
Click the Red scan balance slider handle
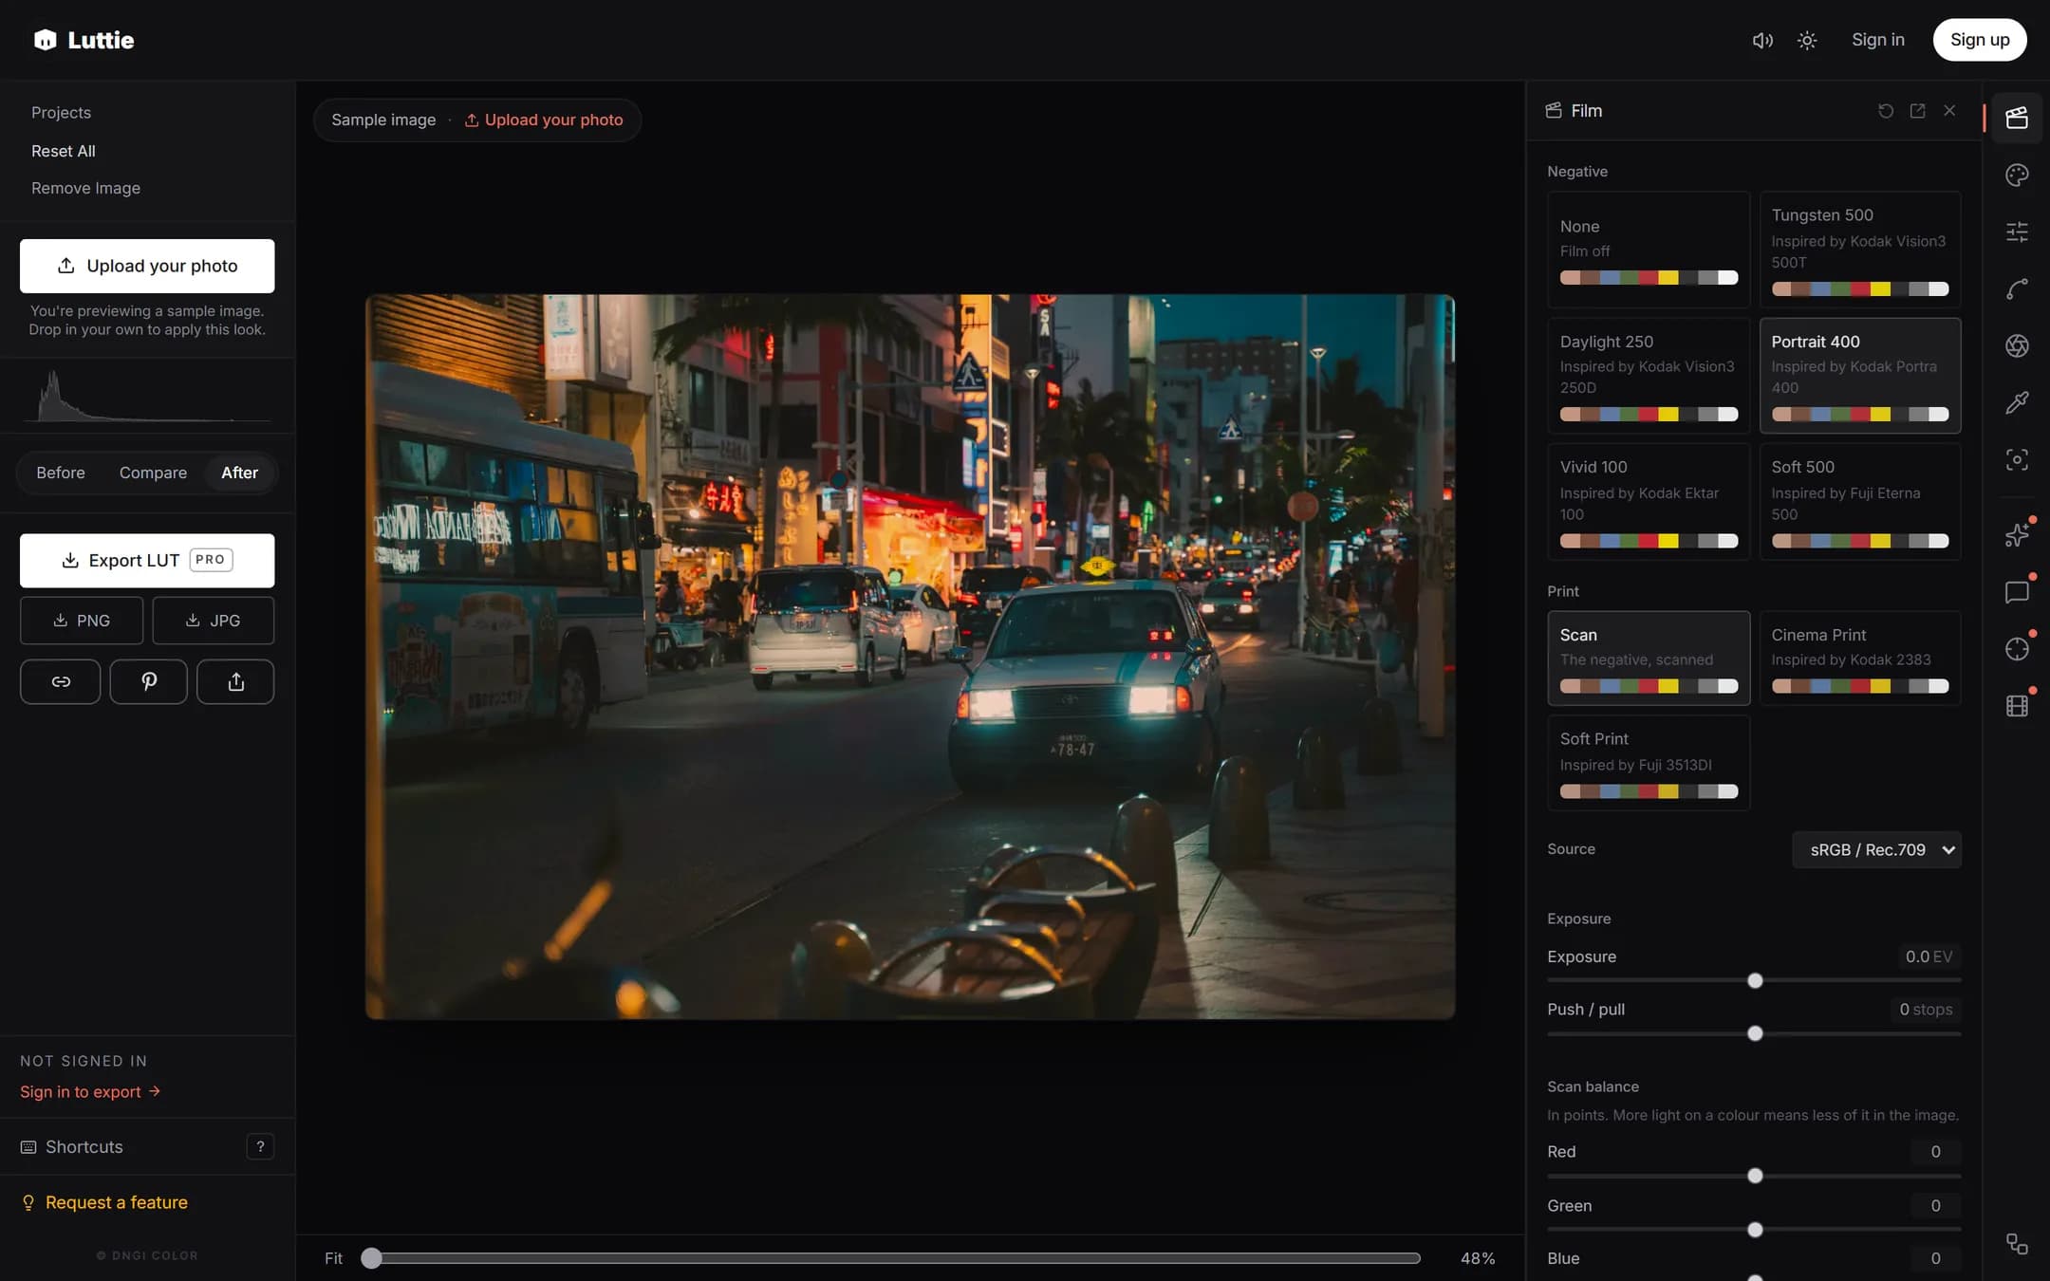click(1754, 1176)
